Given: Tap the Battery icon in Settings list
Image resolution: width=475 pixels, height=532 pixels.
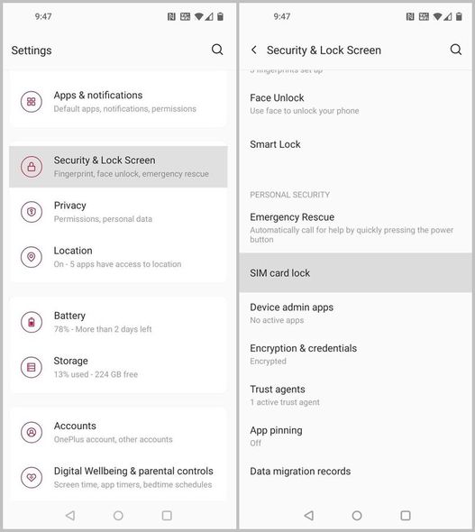Looking at the screenshot, I should (x=32, y=322).
